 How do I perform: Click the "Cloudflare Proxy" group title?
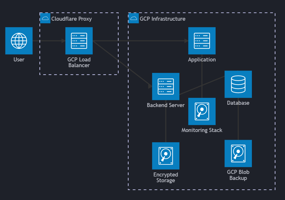click(71, 19)
